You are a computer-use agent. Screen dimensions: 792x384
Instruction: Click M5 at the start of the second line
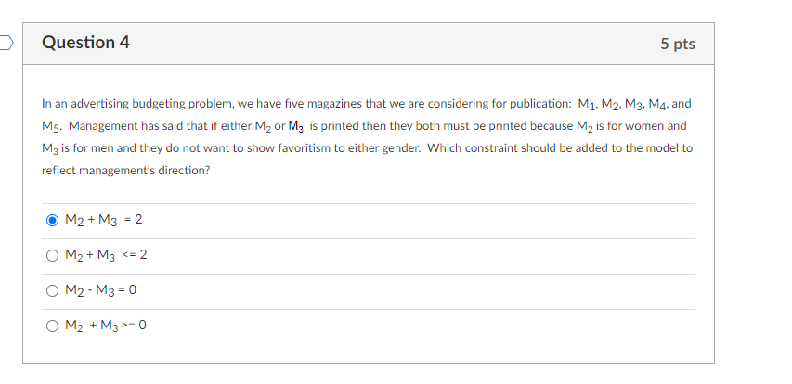point(51,127)
